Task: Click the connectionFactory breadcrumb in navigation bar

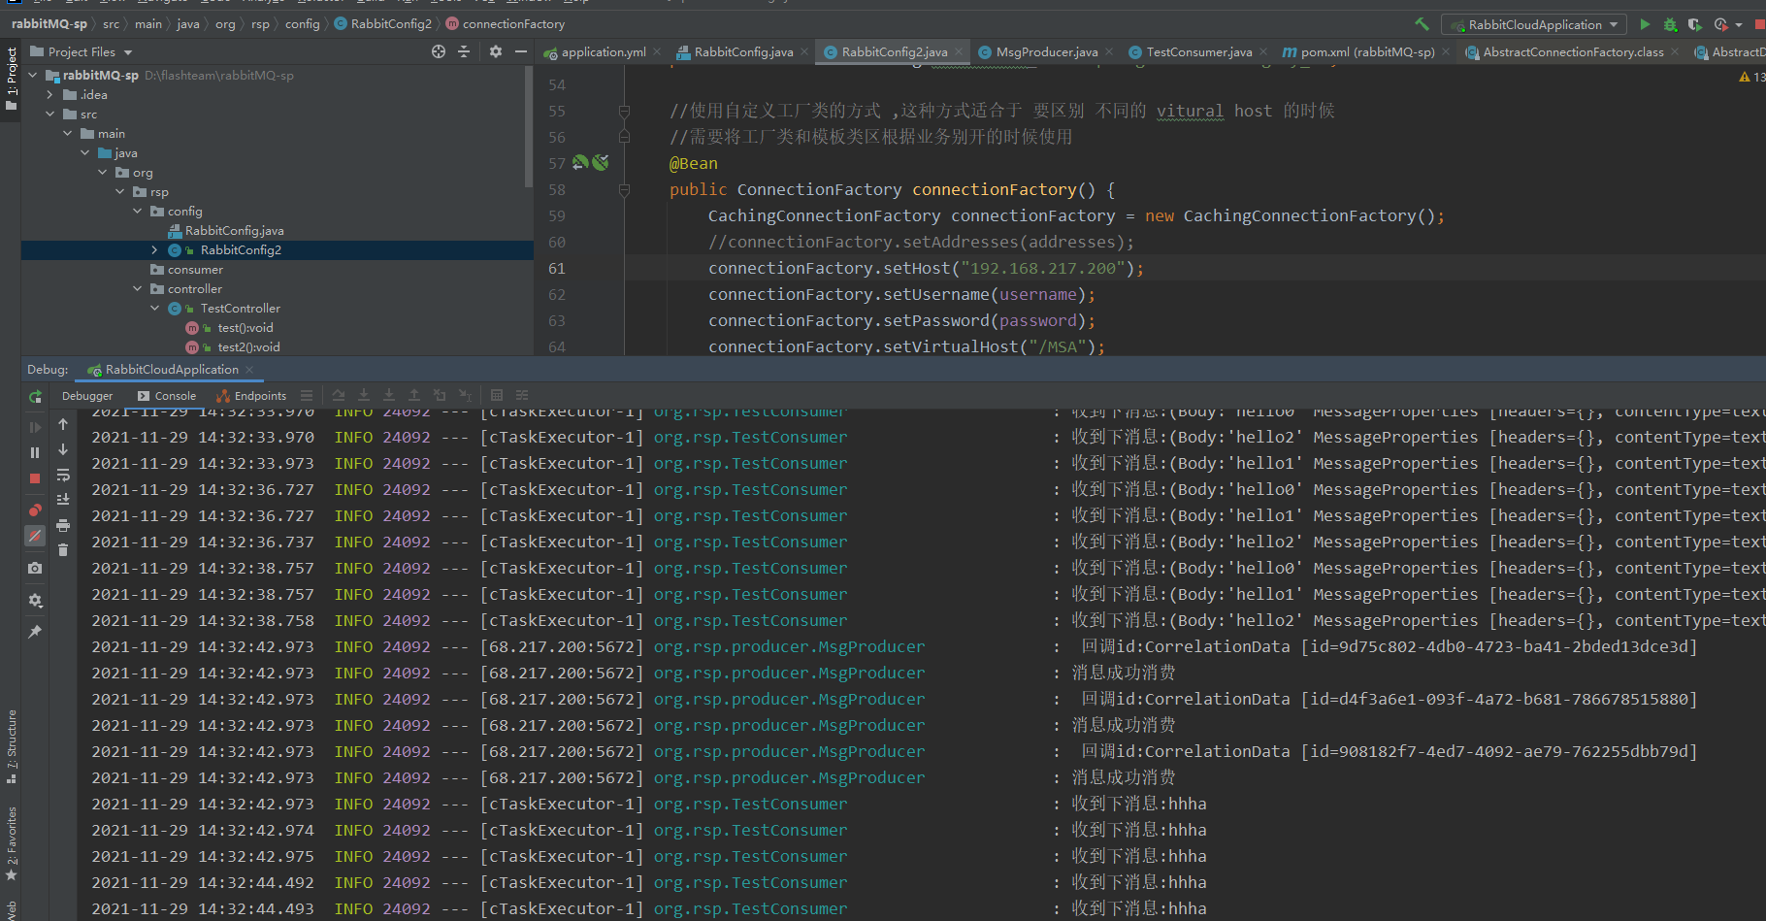Action: (x=513, y=24)
